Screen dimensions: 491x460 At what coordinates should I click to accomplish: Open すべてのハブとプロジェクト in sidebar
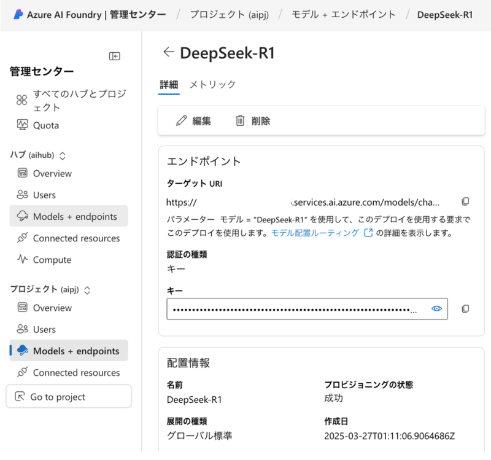click(69, 100)
